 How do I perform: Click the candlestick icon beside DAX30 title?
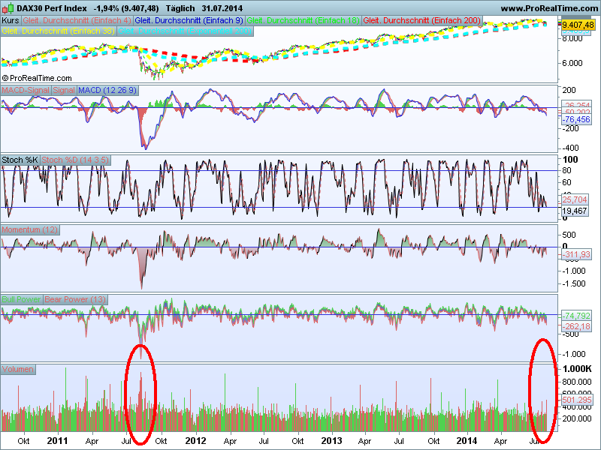(8, 7)
